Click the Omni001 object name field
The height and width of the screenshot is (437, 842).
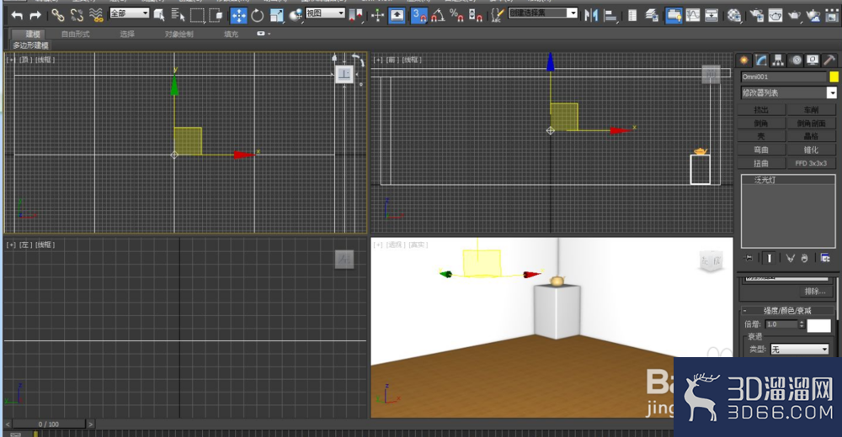tap(783, 76)
